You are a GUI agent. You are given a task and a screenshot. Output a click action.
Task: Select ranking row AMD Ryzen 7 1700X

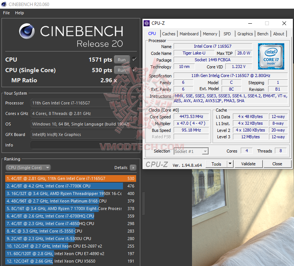(x=70, y=209)
